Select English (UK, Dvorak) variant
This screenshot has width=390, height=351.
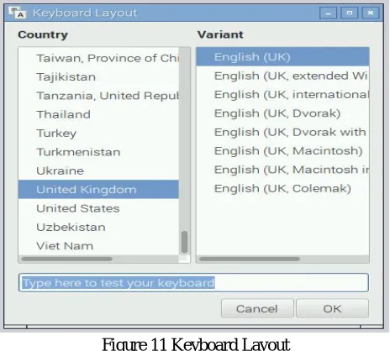282,113
